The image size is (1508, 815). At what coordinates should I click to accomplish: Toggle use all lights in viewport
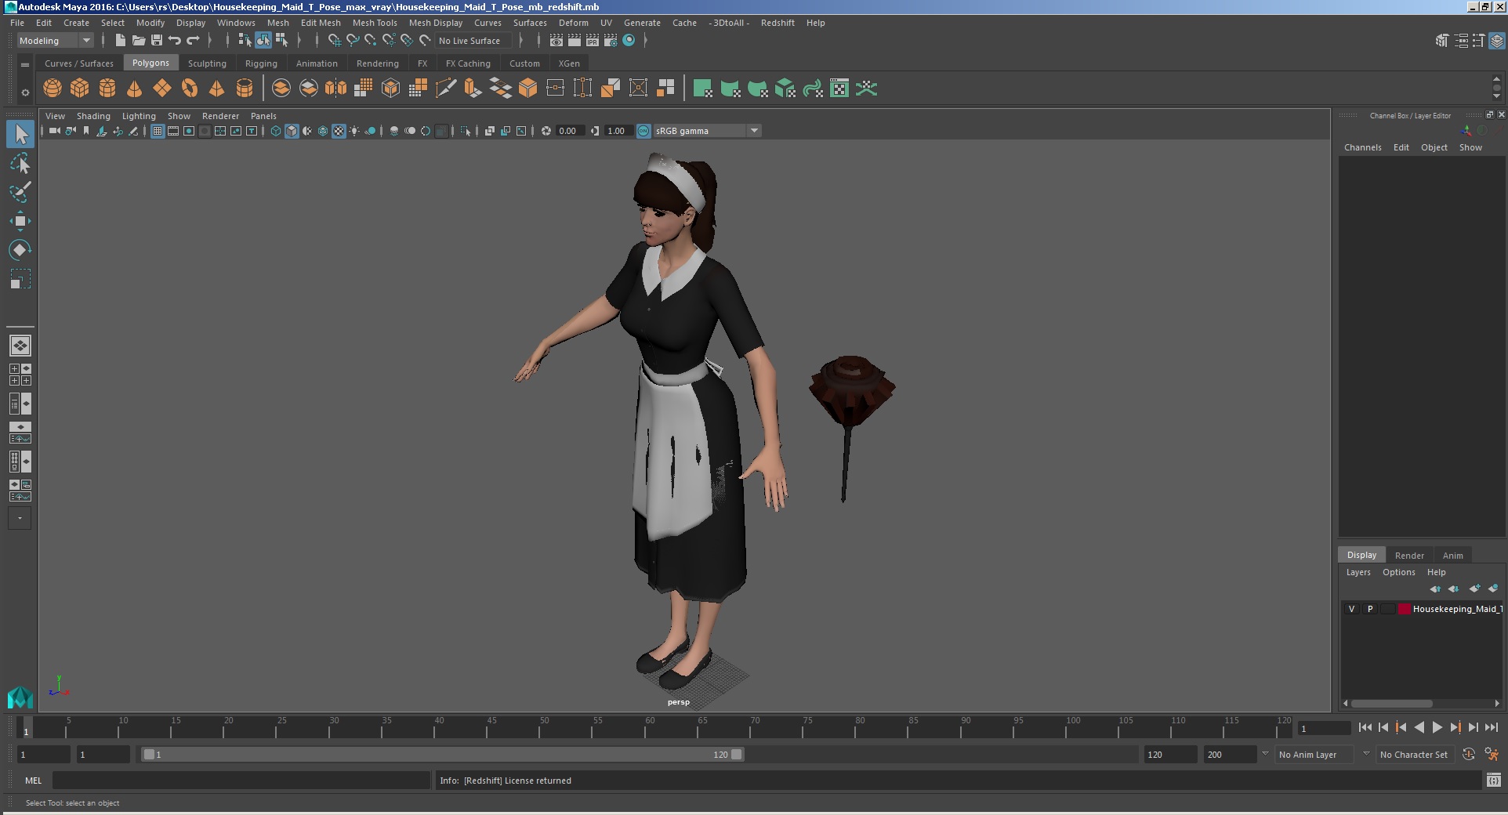[x=354, y=131]
